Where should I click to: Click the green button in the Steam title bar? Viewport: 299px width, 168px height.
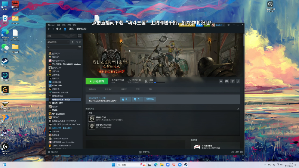[207, 25]
